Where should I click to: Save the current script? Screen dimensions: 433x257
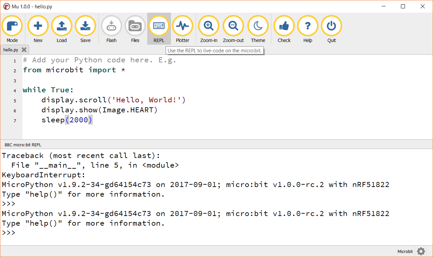[x=85, y=29]
